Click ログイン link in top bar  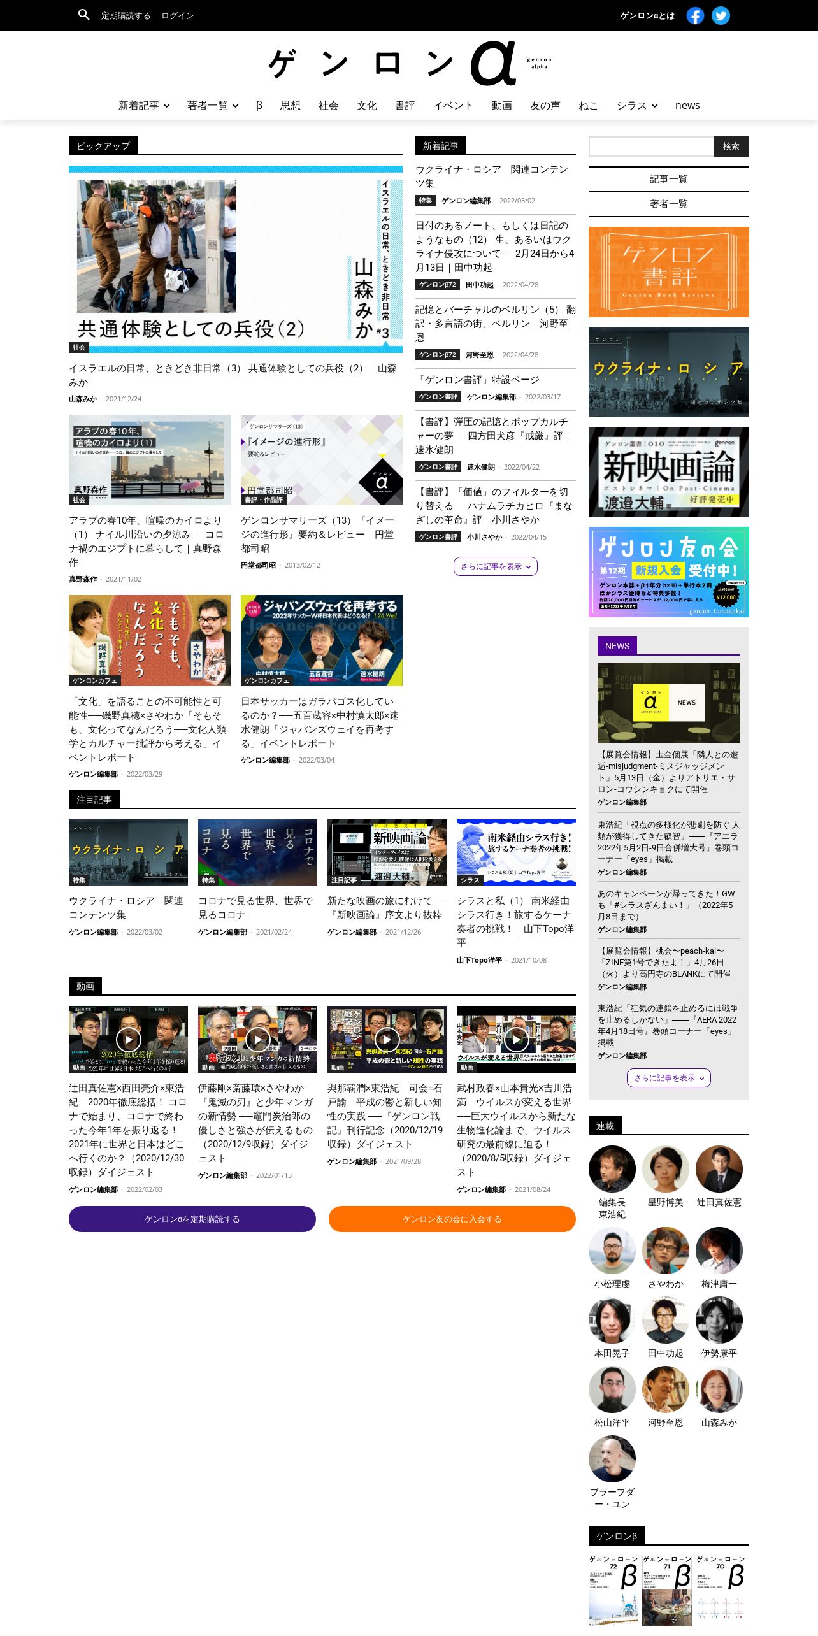(178, 15)
